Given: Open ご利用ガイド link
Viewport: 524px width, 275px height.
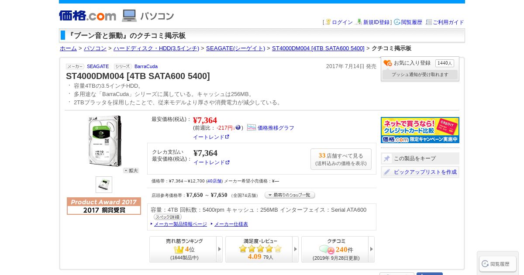Looking at the screenshot, I should tap(448, 22).
